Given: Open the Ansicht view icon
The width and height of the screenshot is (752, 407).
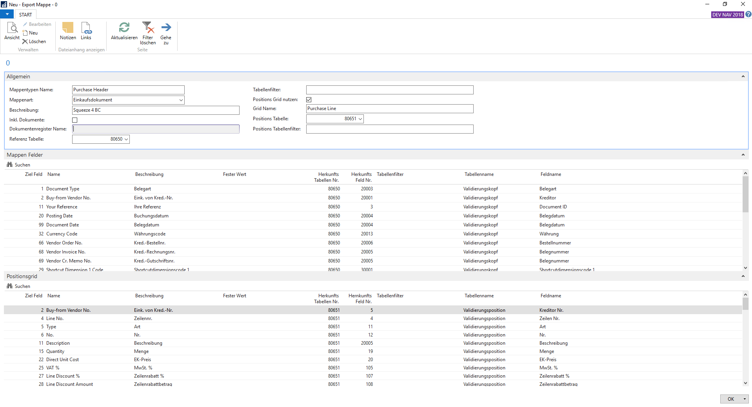Looking at the screenshot, I should [12, 31].
